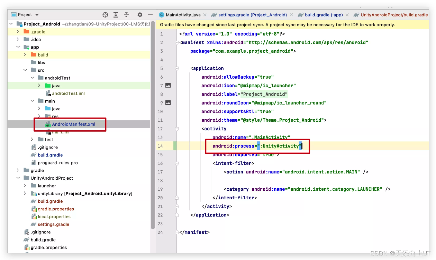Click the Expand All icon in Project toolbar
436x260 pixels.
[116, 15]
